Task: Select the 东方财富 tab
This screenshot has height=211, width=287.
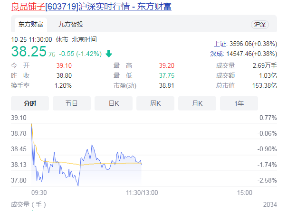Action: coord(31,25)
